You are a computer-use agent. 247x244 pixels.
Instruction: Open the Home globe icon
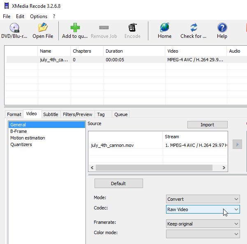[164, 28]
